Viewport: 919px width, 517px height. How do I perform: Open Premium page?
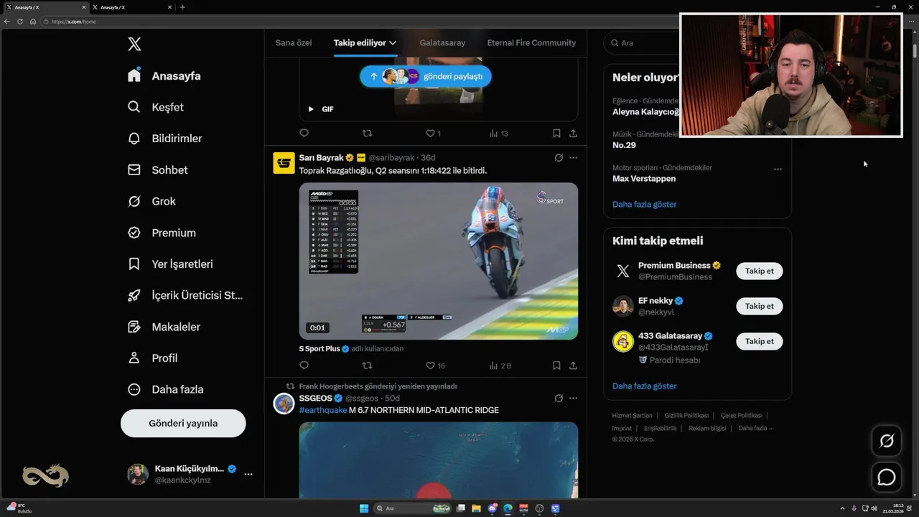[162, 233]
